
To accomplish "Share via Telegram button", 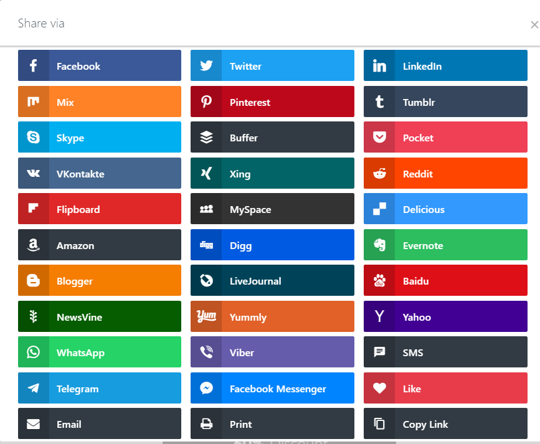I will click(x=100, y=388).
